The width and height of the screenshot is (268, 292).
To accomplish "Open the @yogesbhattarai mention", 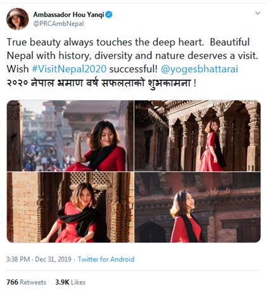I will [x=200, y=69].
